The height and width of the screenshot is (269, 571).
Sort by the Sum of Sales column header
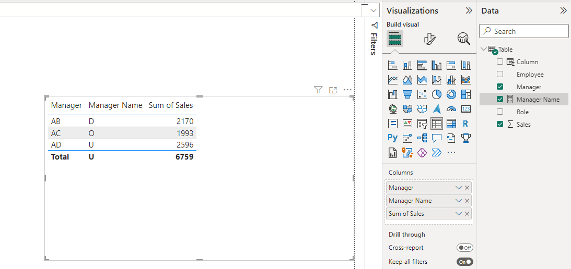(171, 105)
